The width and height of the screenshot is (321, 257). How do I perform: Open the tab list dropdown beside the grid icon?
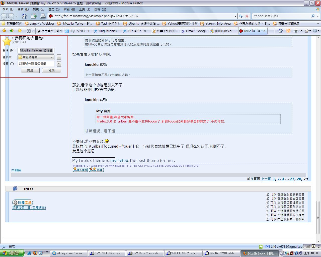point(33,31)
